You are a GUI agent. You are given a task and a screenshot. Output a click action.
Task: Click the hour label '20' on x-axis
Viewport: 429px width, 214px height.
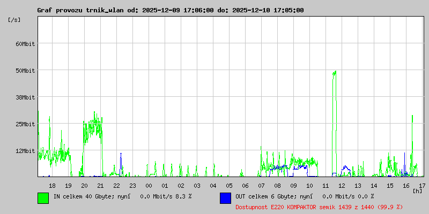84,186
